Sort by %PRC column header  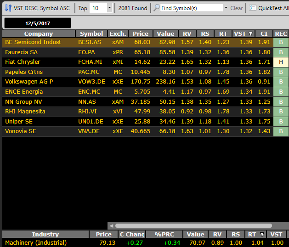164,234
